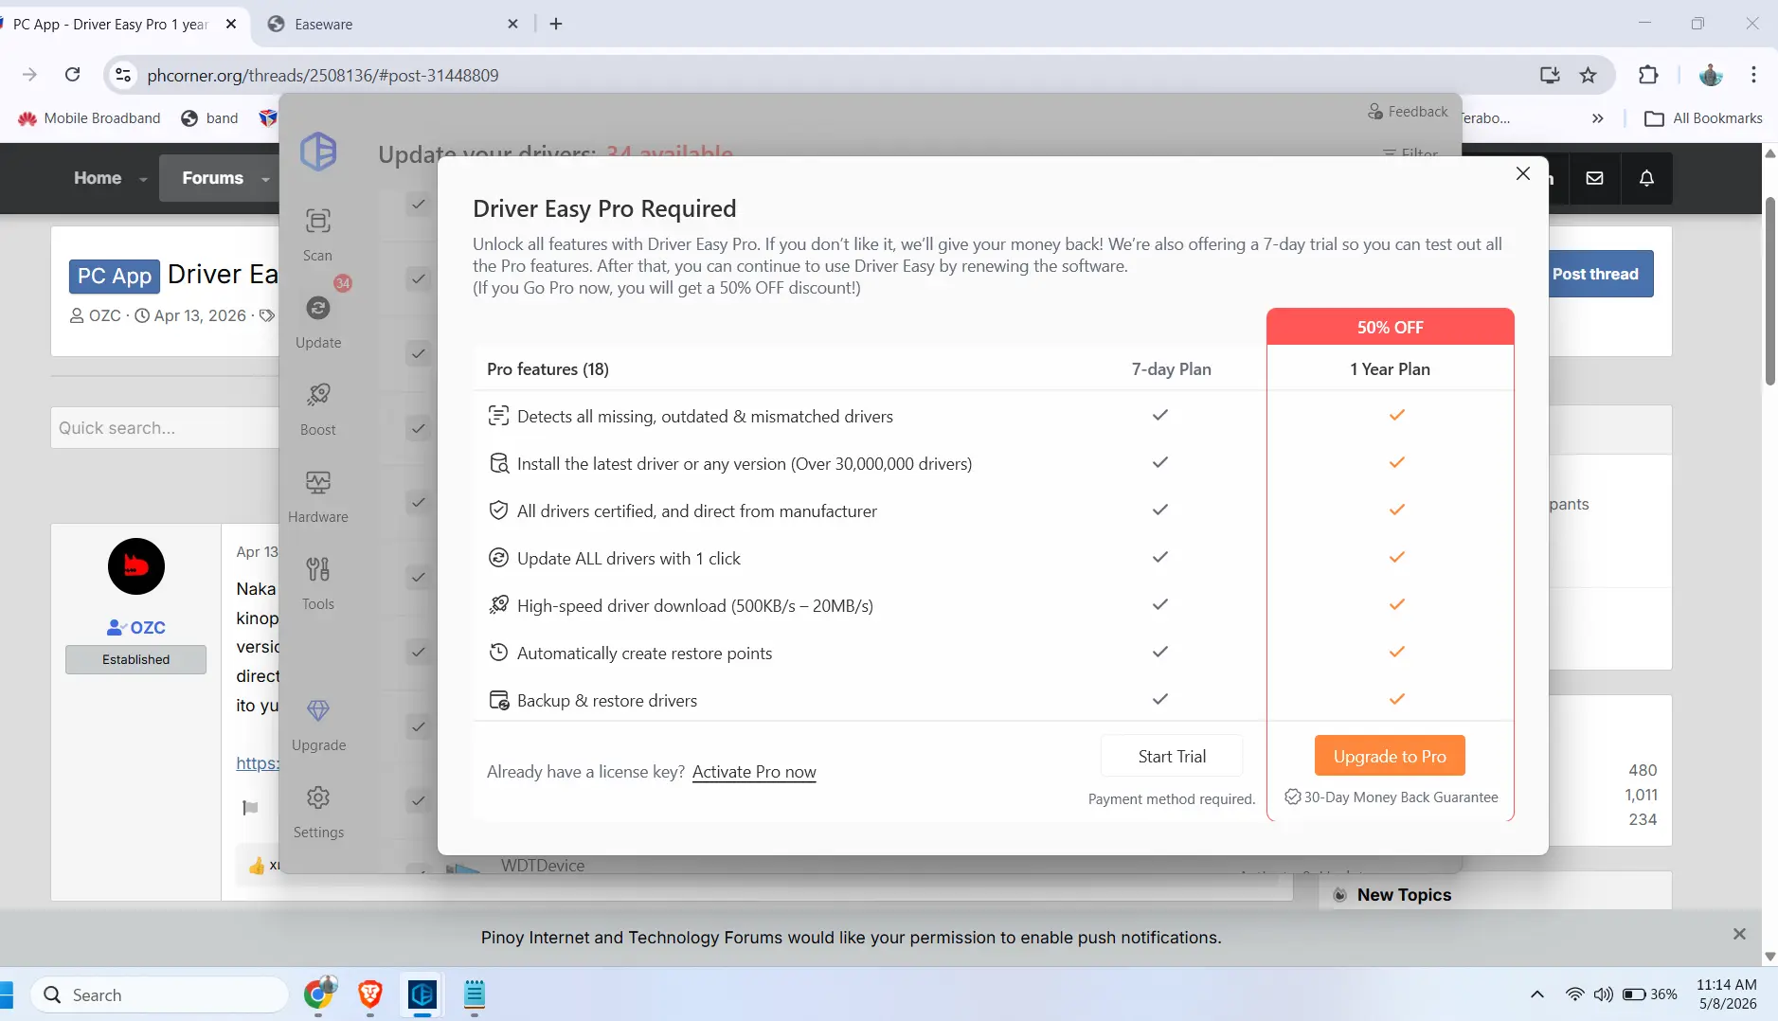Open Scan section in Driver Easy sidebar
Image resolution: width=1778 pixels, height=1021 pixels.
point(317,234)
